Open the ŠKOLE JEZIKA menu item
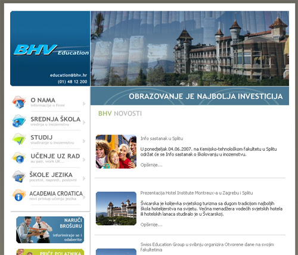 click(51, 175)
